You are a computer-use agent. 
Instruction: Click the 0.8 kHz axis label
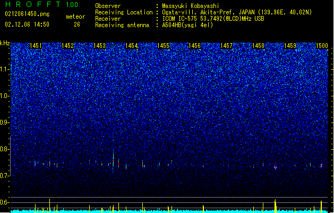(4, 149)
